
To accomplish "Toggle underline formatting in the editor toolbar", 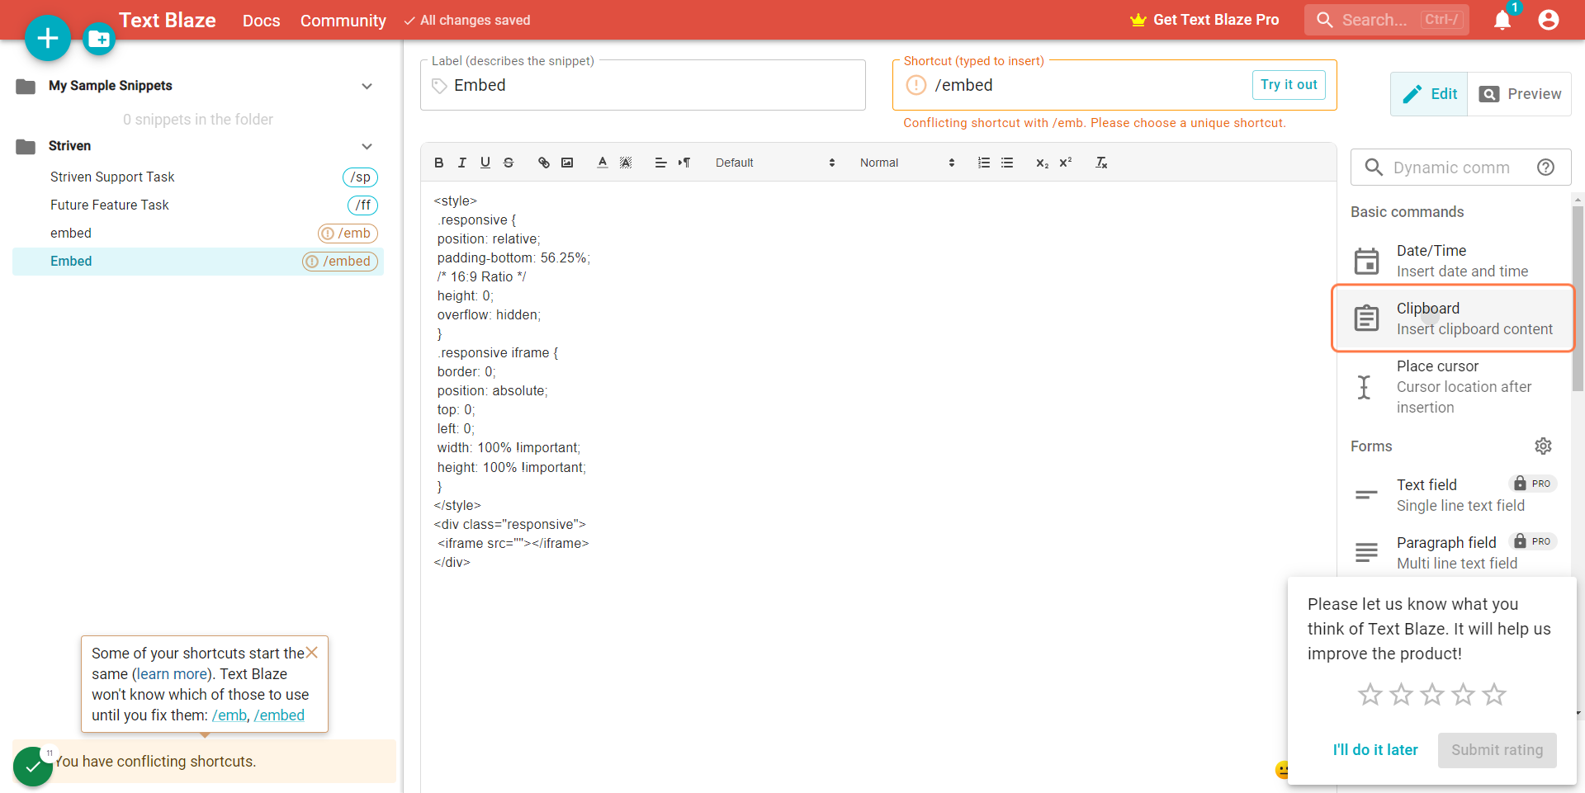I will [485, 163].
